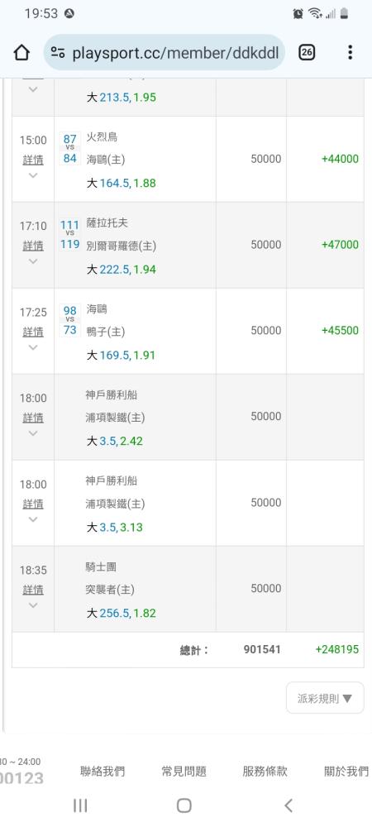
Task: Tap the Android back navigation arrow
Action: (289, 805)
